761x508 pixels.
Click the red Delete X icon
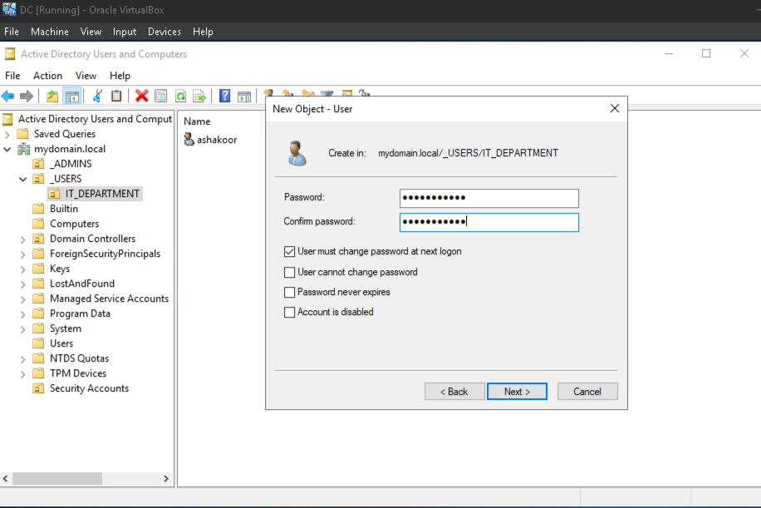[142, 96]
